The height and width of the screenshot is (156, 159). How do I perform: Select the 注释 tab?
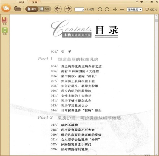click(x=35, y=2)
